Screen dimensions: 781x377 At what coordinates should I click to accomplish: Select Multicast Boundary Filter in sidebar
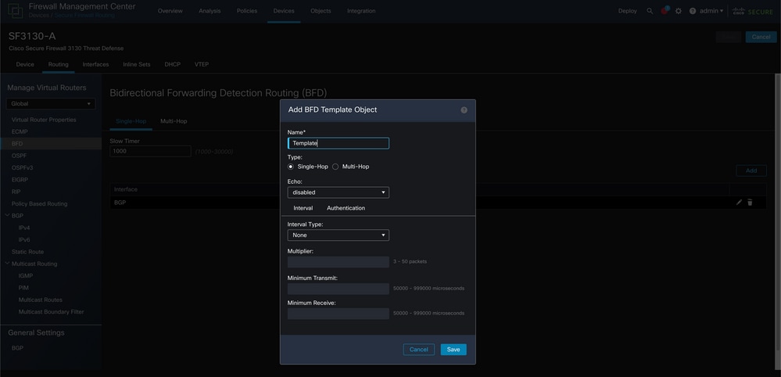pos(52,312)
